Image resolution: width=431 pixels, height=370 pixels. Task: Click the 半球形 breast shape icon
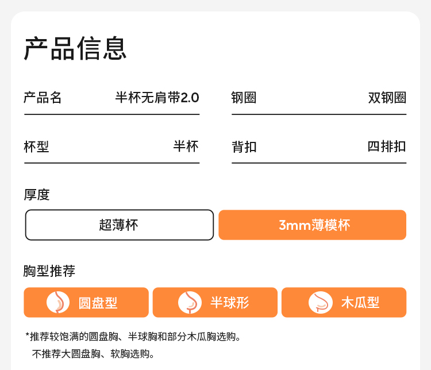190,302
